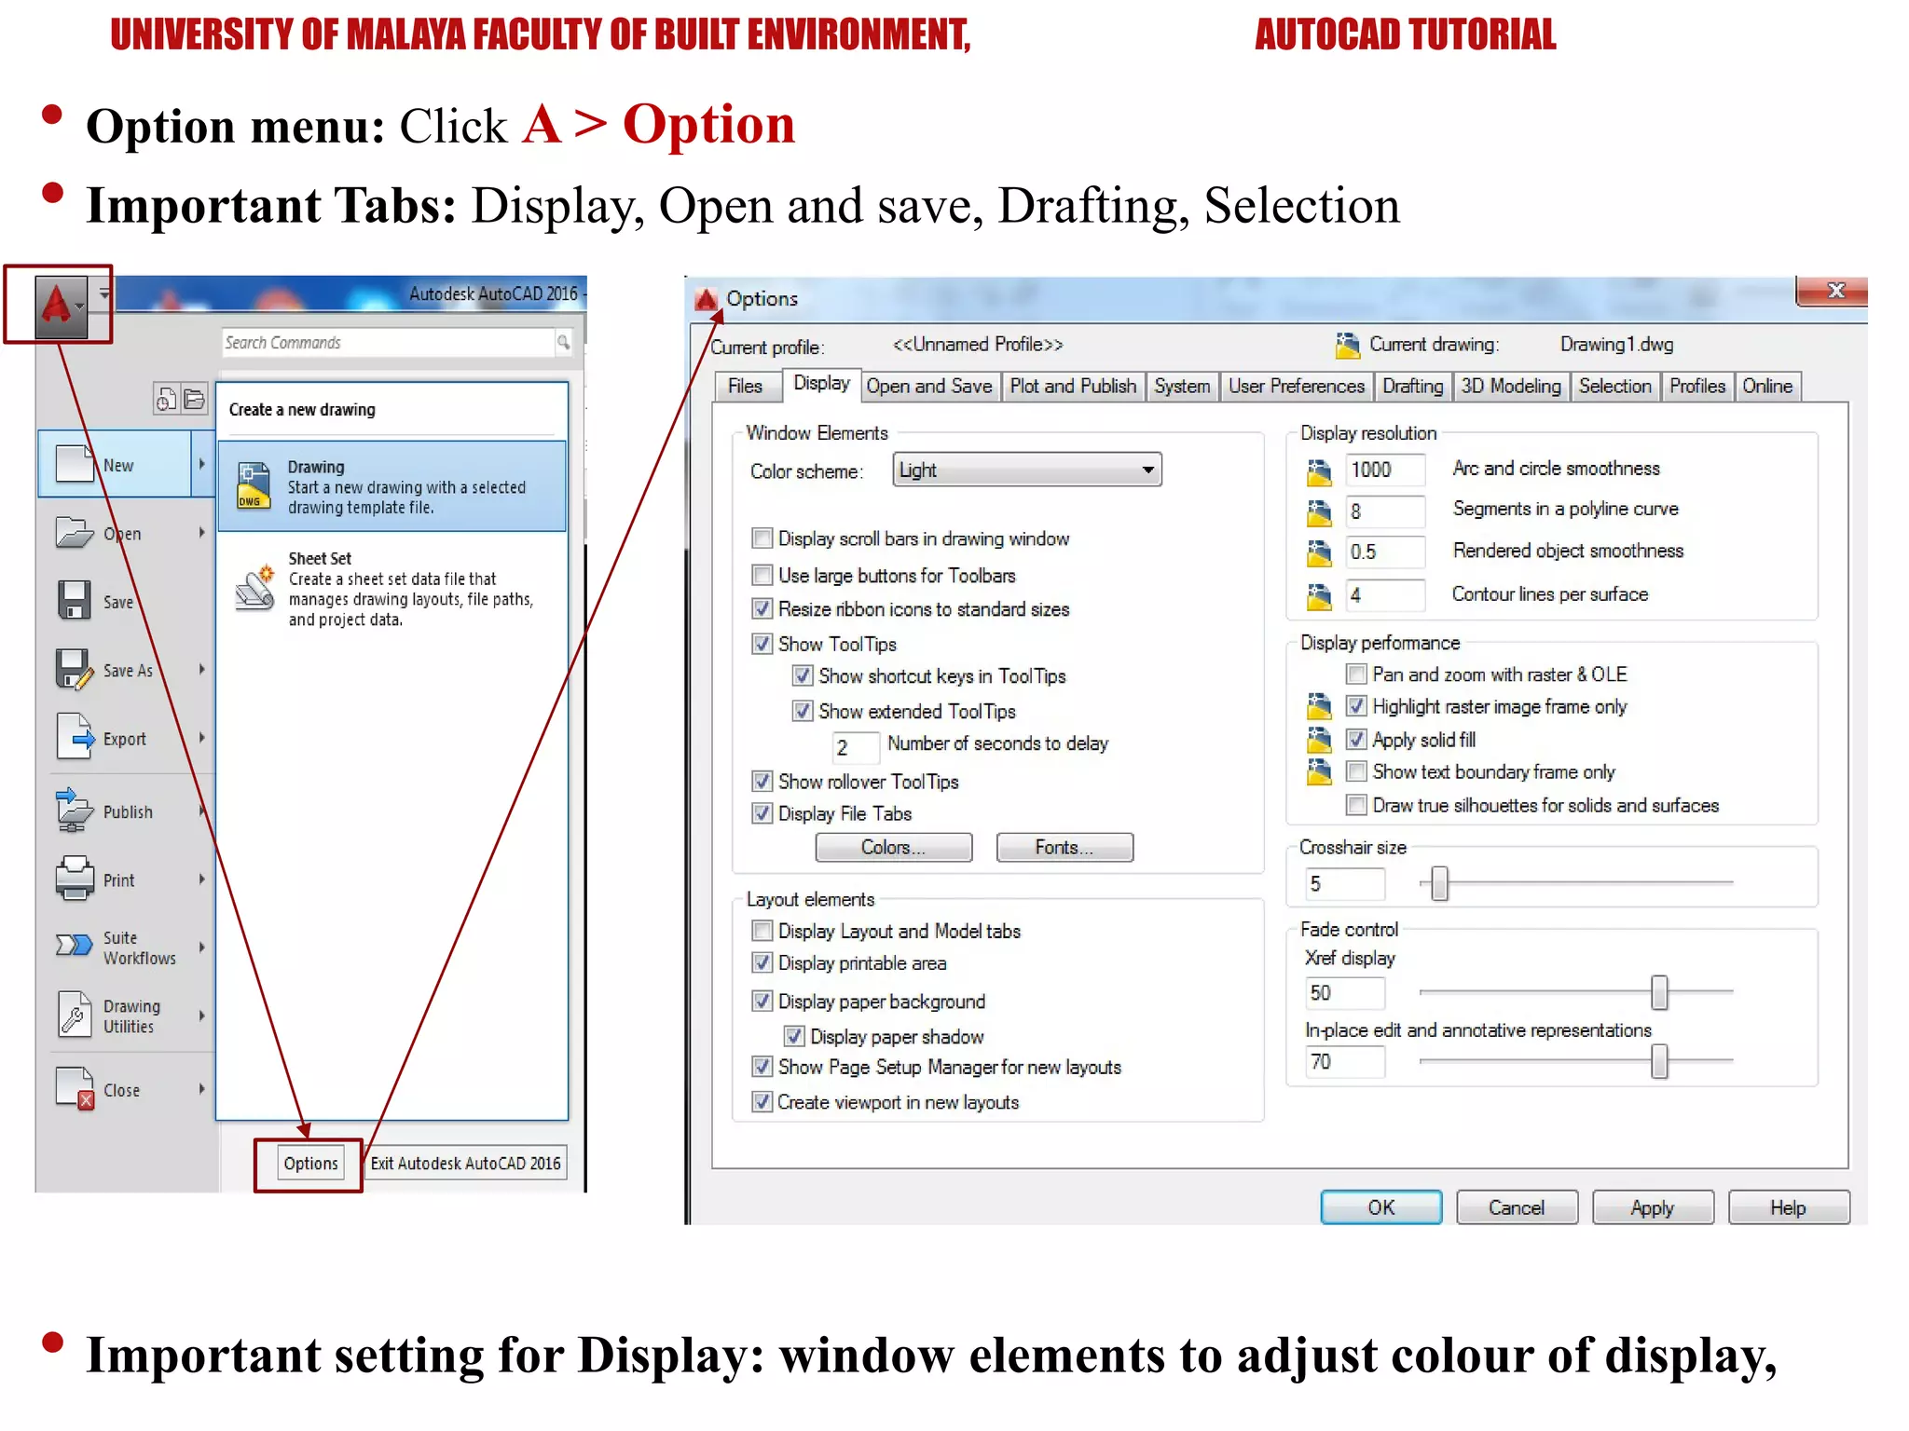
Task: Click Arc and circle smoothness value field
Action: tap(1386, 470)
